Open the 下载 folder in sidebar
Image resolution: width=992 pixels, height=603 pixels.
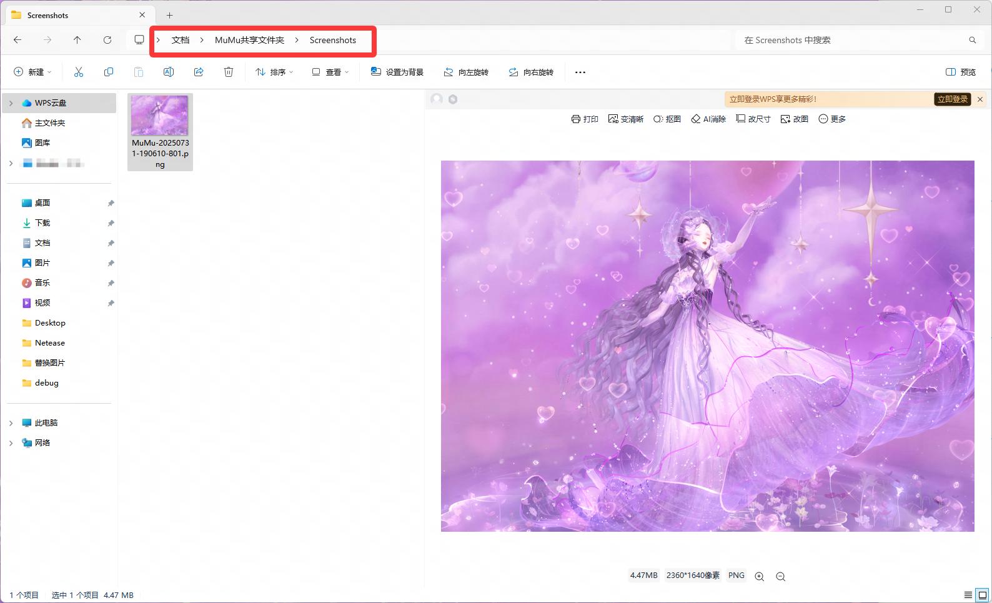click(42, 223)
